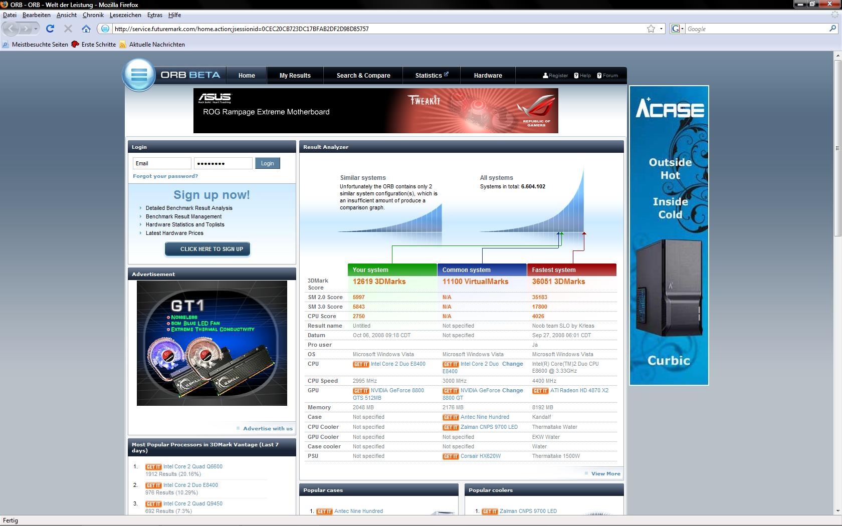
Task: Click GET IT badge beside NVIDIA GeForce 8800 GTS 512MB
Action: tap(361, 391)
